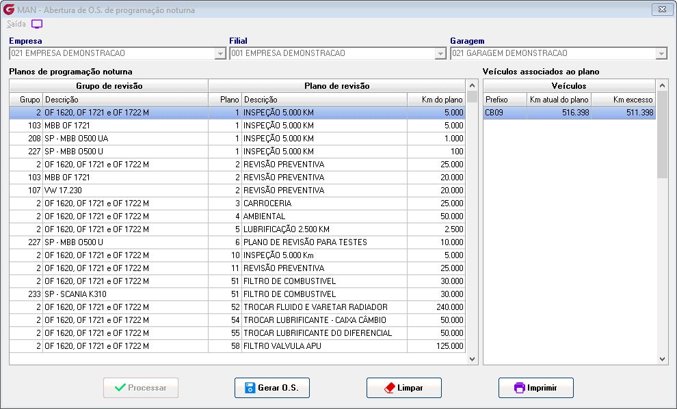Click the Limpar button
This screenshot has width=677, height=409.
404,388
